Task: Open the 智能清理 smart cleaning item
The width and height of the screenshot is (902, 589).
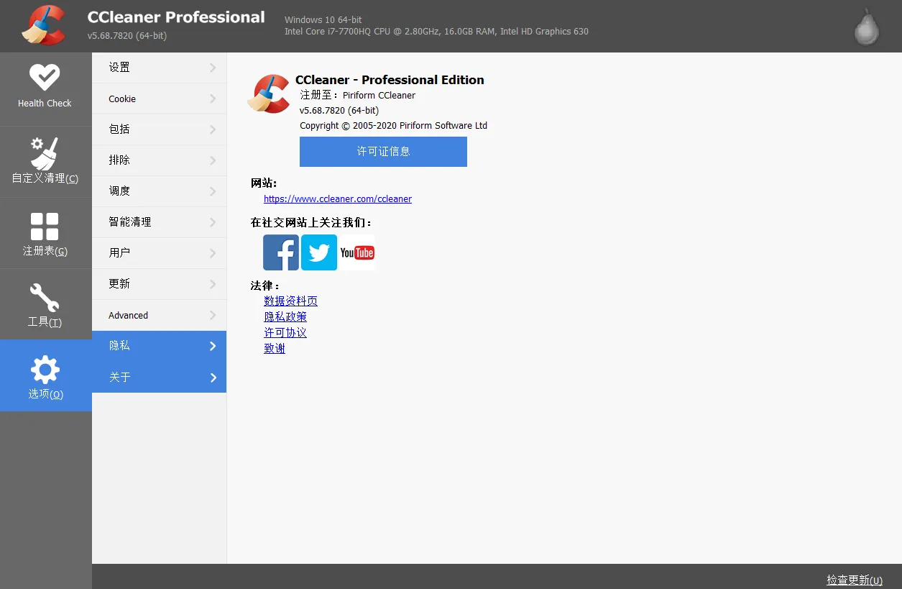Action: point(159,222)
